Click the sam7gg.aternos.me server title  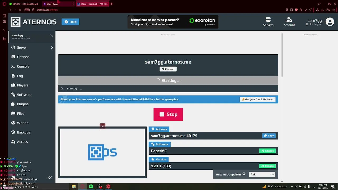pyautogui.click(x=168, y=62)
